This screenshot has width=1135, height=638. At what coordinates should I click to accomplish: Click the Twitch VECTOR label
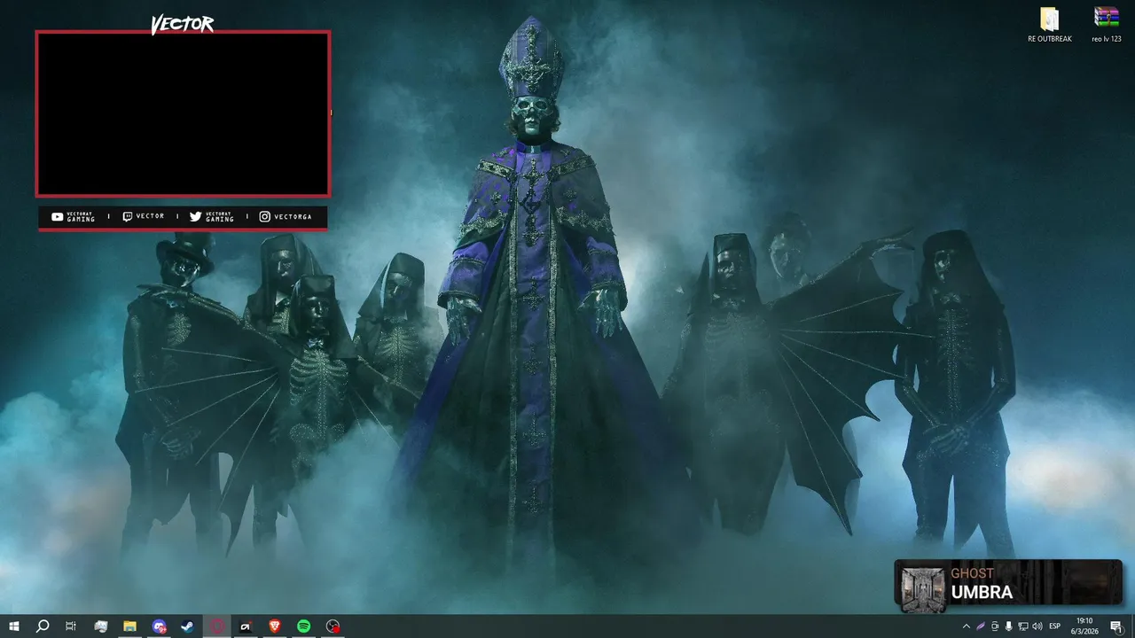150,216
